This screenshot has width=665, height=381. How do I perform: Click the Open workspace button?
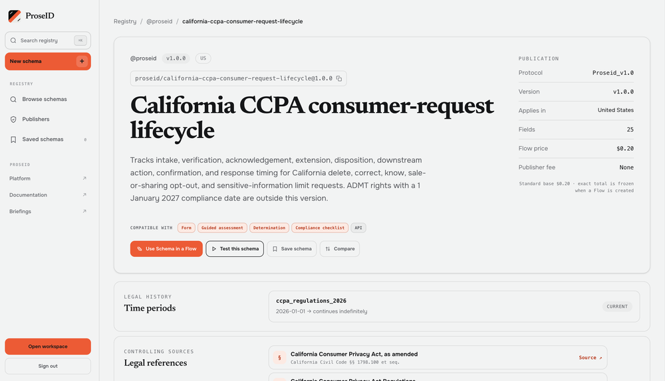[x=48, y=346]
